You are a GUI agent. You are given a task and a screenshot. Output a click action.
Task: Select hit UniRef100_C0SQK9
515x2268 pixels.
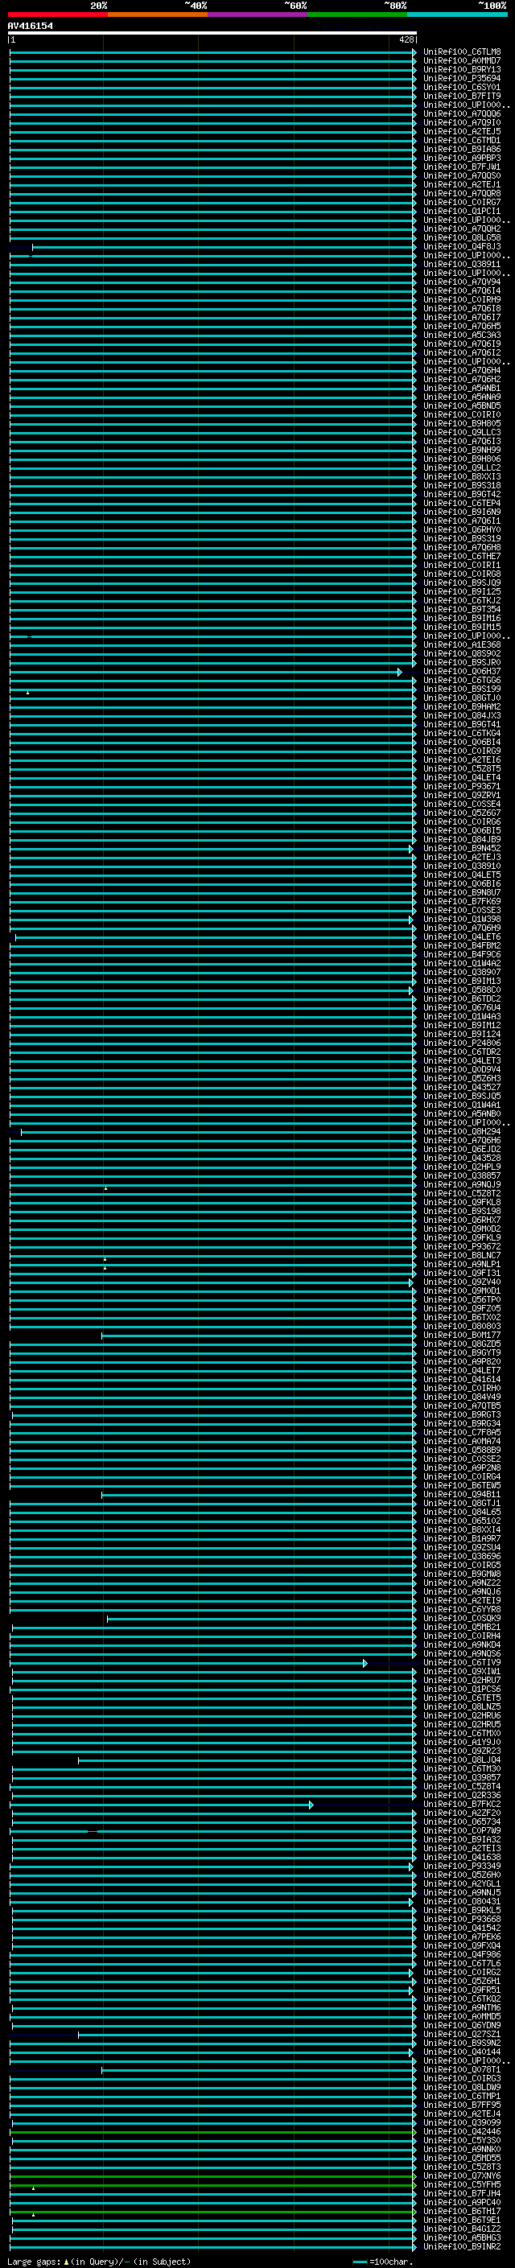click(462, 1618)
